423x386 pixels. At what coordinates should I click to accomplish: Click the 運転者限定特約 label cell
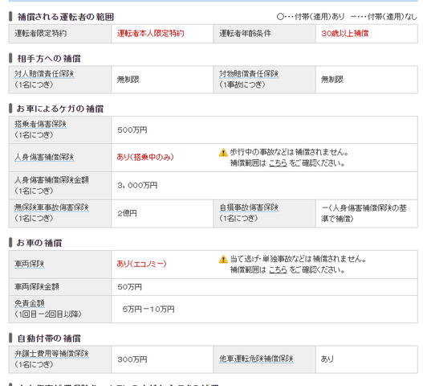click(x=60, y=34)
